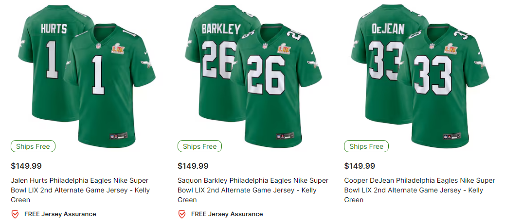Click the Ships Free badge for DeJean jersey
The image size is (505, 223).
click(366, 146)
